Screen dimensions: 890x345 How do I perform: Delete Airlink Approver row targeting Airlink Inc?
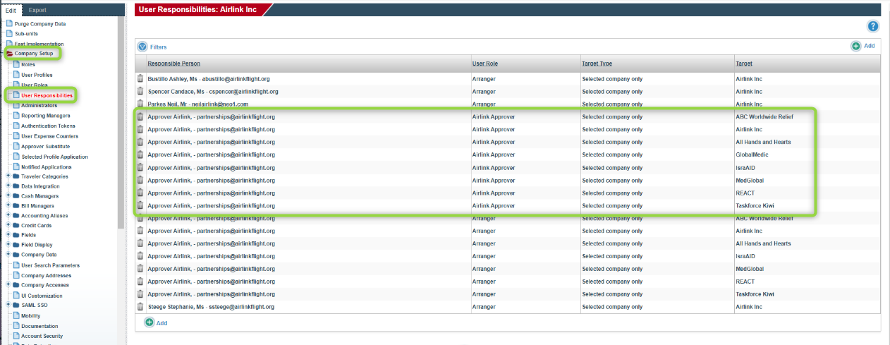pyautogui.click(x=140, y=129)
